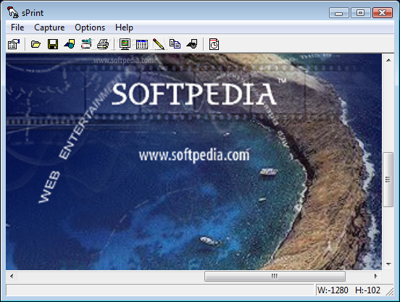Viewport: 400px width, 302px height.
Task: Open the Options menu
Action: pos(90,28)
